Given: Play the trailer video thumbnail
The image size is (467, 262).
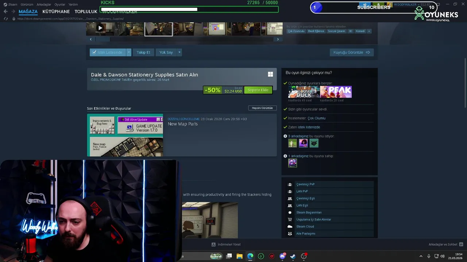Looking at the screenshot, I should (x=100, y=28).
